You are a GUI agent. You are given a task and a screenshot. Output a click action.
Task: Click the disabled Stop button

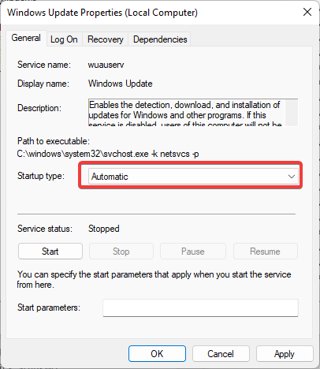[121, 252]
